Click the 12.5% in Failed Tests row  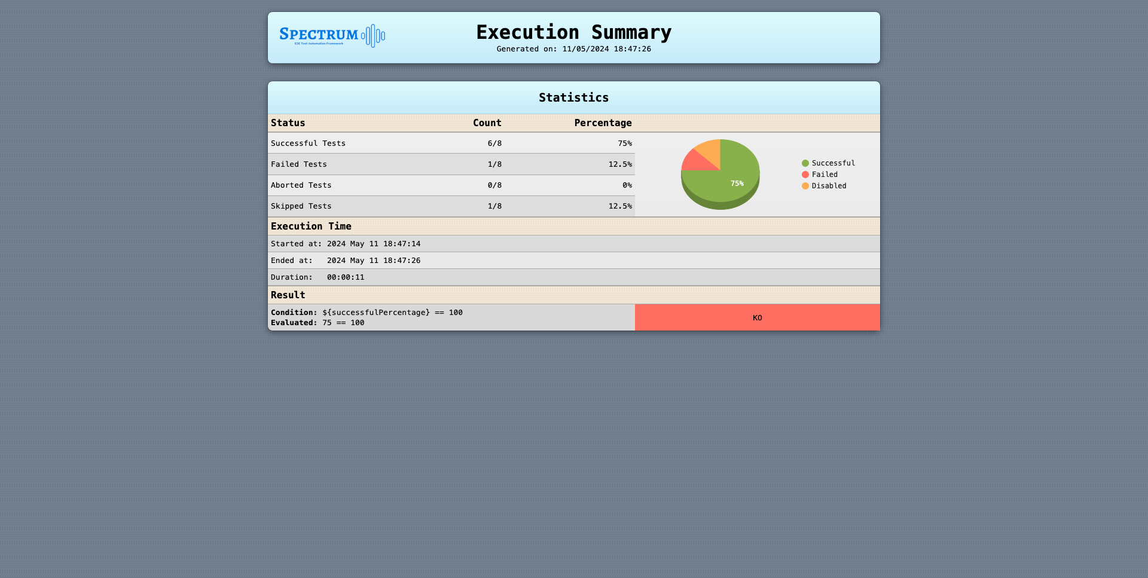(x=620, y=164)
